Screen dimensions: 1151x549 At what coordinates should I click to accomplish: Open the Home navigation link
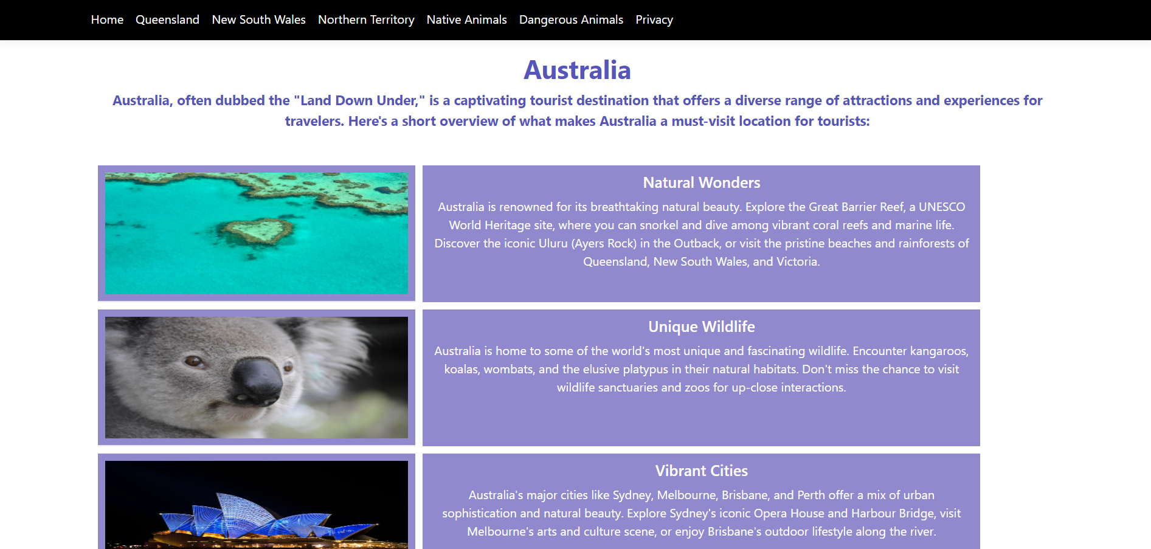tap(107, 19)
